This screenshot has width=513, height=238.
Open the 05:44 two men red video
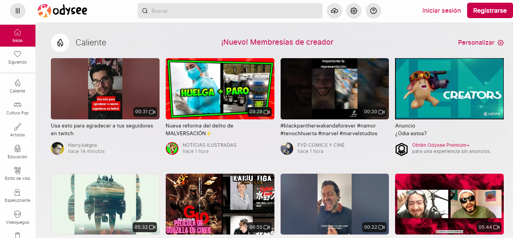tap(449, 204)
